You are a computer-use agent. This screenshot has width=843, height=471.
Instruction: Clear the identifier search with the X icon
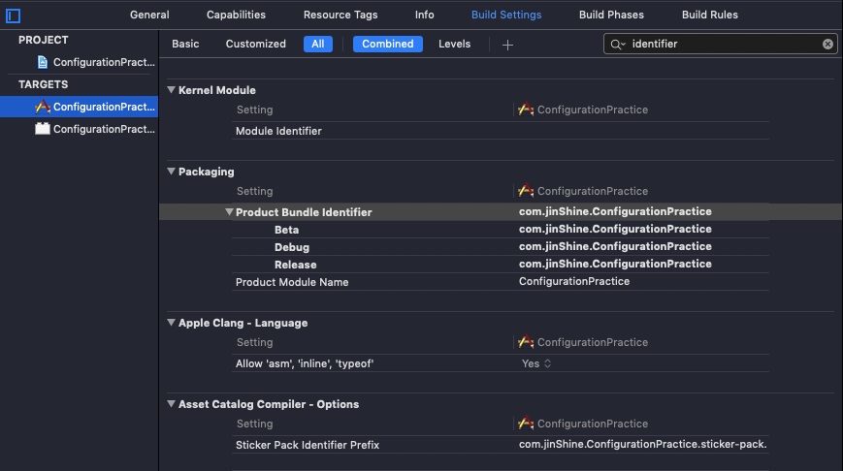click(x=827, y=44)
